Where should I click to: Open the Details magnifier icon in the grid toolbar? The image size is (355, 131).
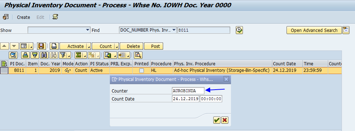click(x=13, y=55)
